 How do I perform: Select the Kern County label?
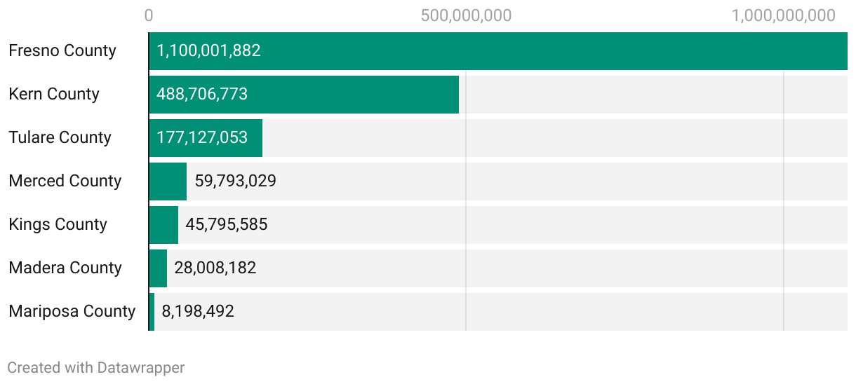coord(54,95)
